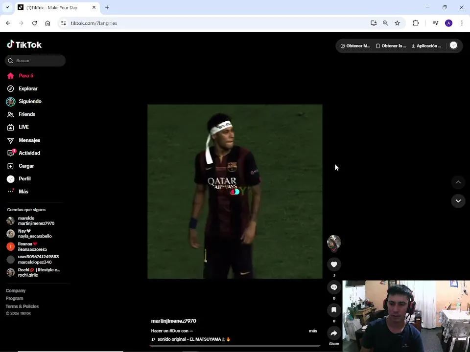
Task: Open the tab search dropdown arrow
Action: click(7, 7)
